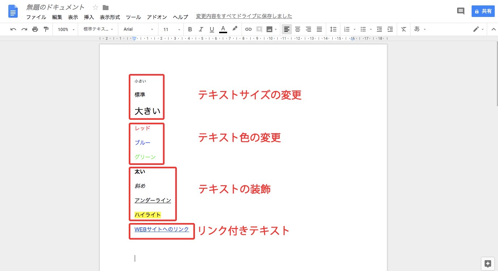Image resolution: width=498 pixels, height=271 pixels.
Task: Click the undo arrow icon
Action: click(13, 29)
